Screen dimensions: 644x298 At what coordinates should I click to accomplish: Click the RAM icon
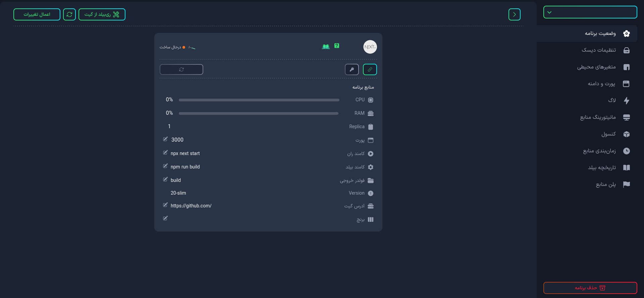(x=371, y=113)
